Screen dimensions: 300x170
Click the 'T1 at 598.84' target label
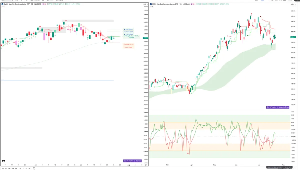coord(128,34)
